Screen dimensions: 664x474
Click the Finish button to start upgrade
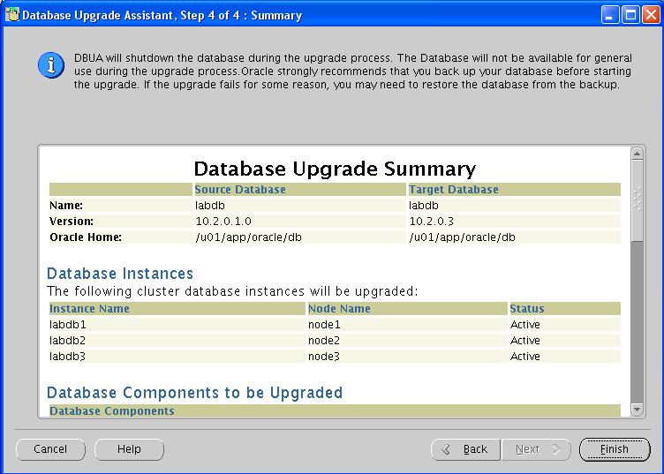click(614, 449)
